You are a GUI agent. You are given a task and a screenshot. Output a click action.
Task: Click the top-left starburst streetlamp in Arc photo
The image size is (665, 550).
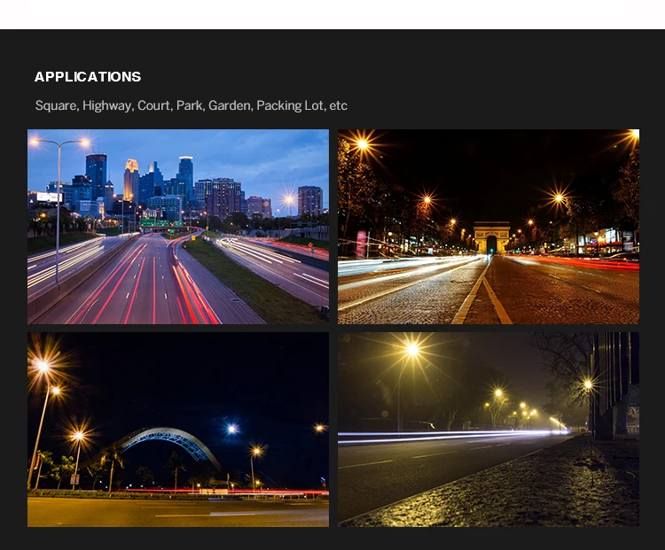pos(362,144)
